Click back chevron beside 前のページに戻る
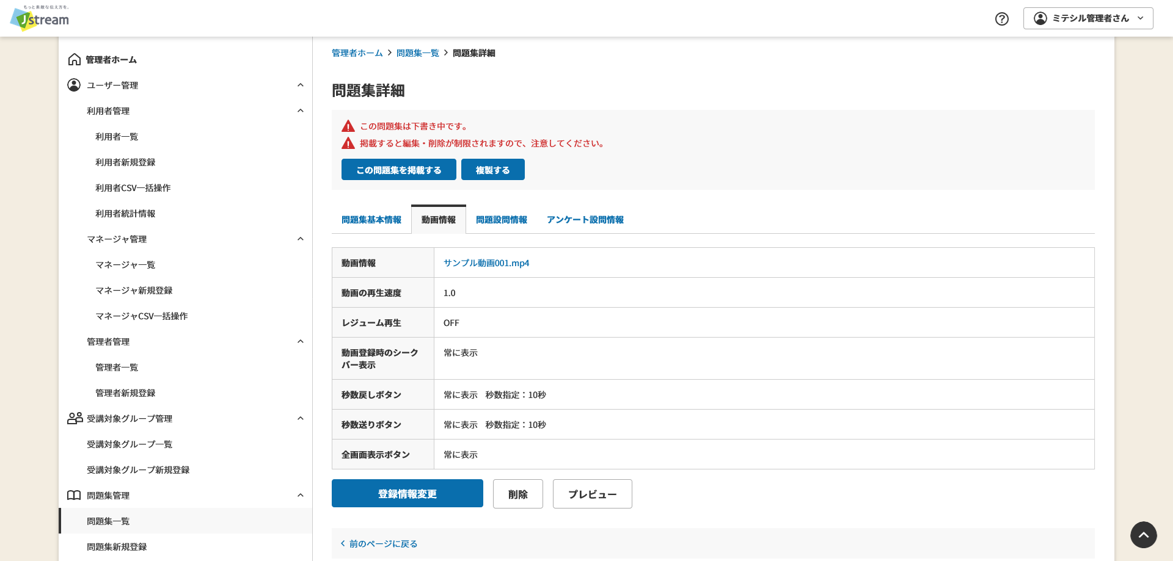This screenshot has width=1173, height=561. pyautogui.click(x=343, y=543)
